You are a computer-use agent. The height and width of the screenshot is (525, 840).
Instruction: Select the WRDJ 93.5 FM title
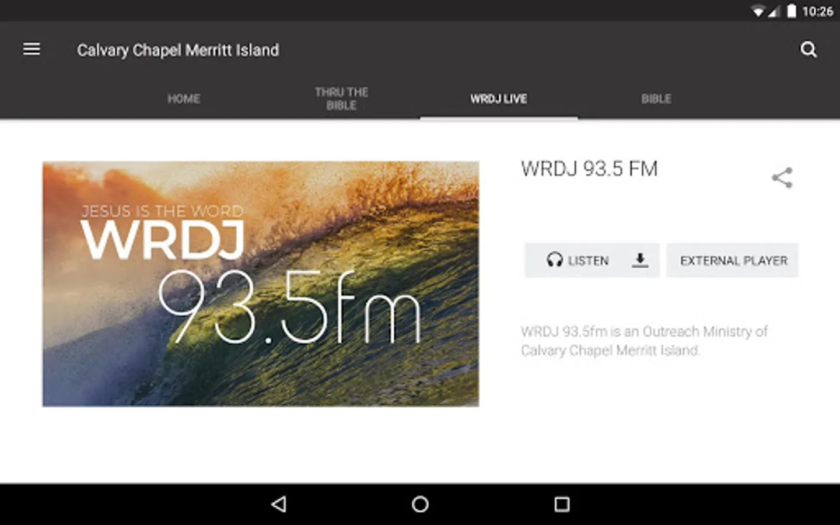point(589,169)
